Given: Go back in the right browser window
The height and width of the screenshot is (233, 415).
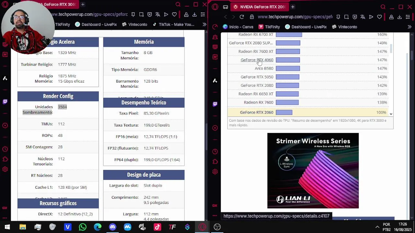Looking at the screenshot, I should coord(226,17).
